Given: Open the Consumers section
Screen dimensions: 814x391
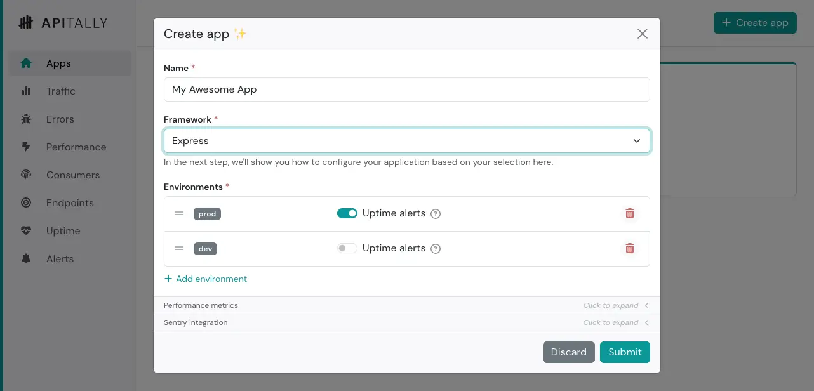Looking at the screenshot, I should (72, 175).
